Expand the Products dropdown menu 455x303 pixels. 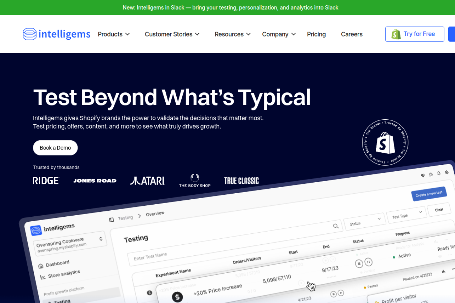(x=114, y=34)
